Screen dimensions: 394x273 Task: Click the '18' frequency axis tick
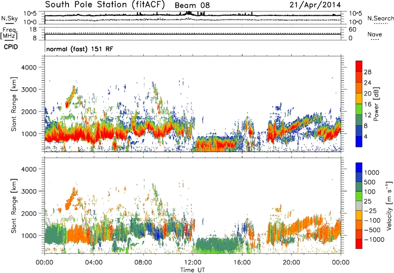(x=33, y=30)
